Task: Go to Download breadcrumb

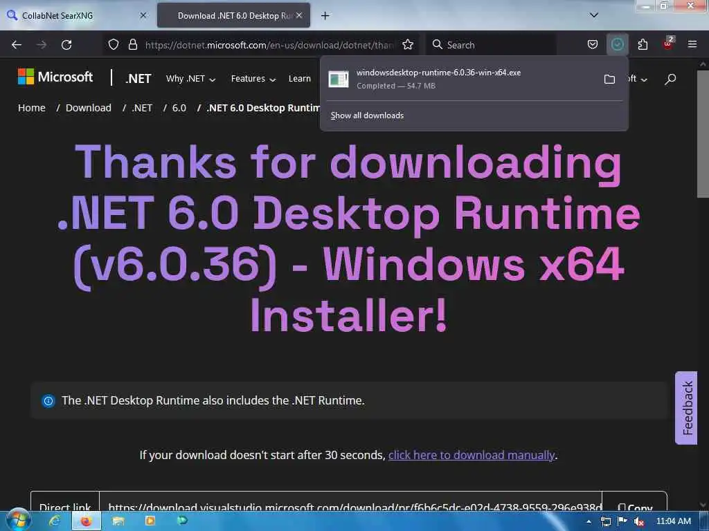Action: pos(88,108)
